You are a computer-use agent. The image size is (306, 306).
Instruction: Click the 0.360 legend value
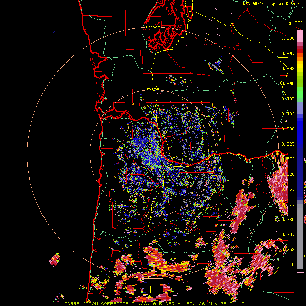coord(288,220)
